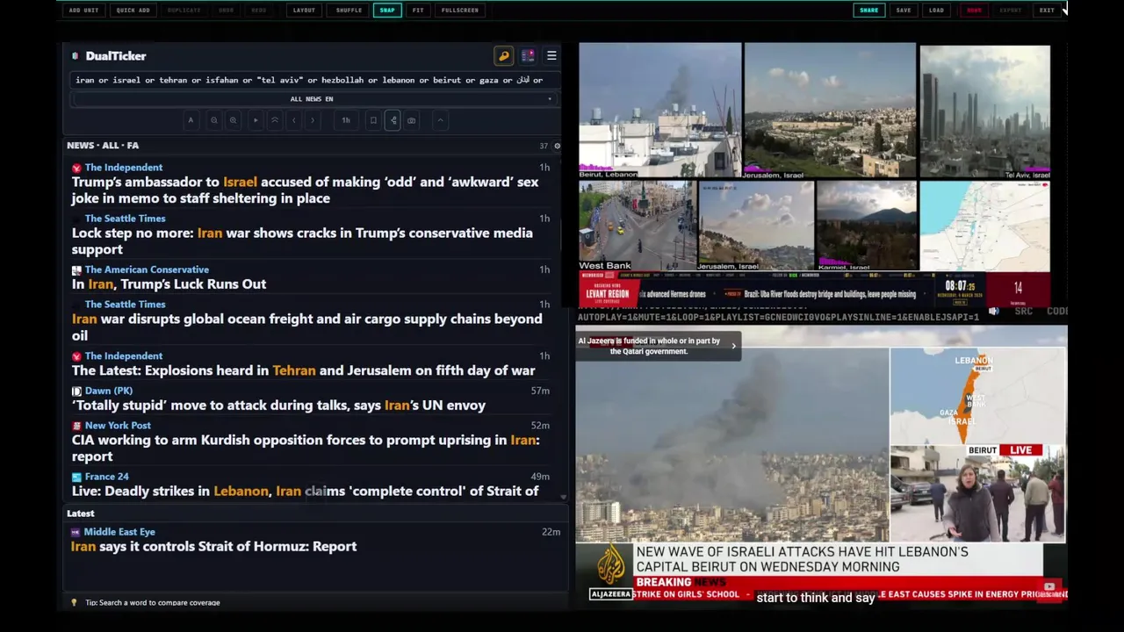Image resolution: width=1124 pixels, height=632 pixels.
Task: Click the zoom in magnifier icon
Action: coord(233,120)
